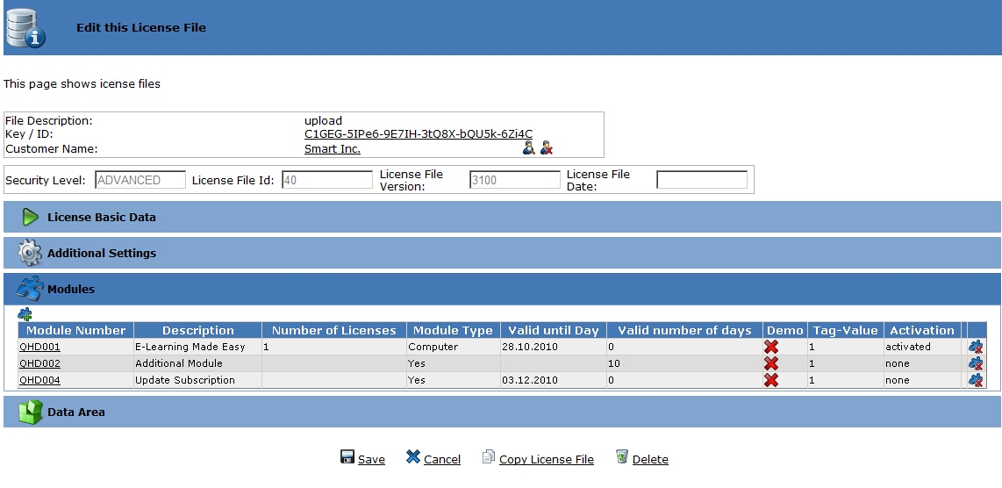Save the license file
Viewport: 1002px width, 488px height.
[x=370, y=459]
